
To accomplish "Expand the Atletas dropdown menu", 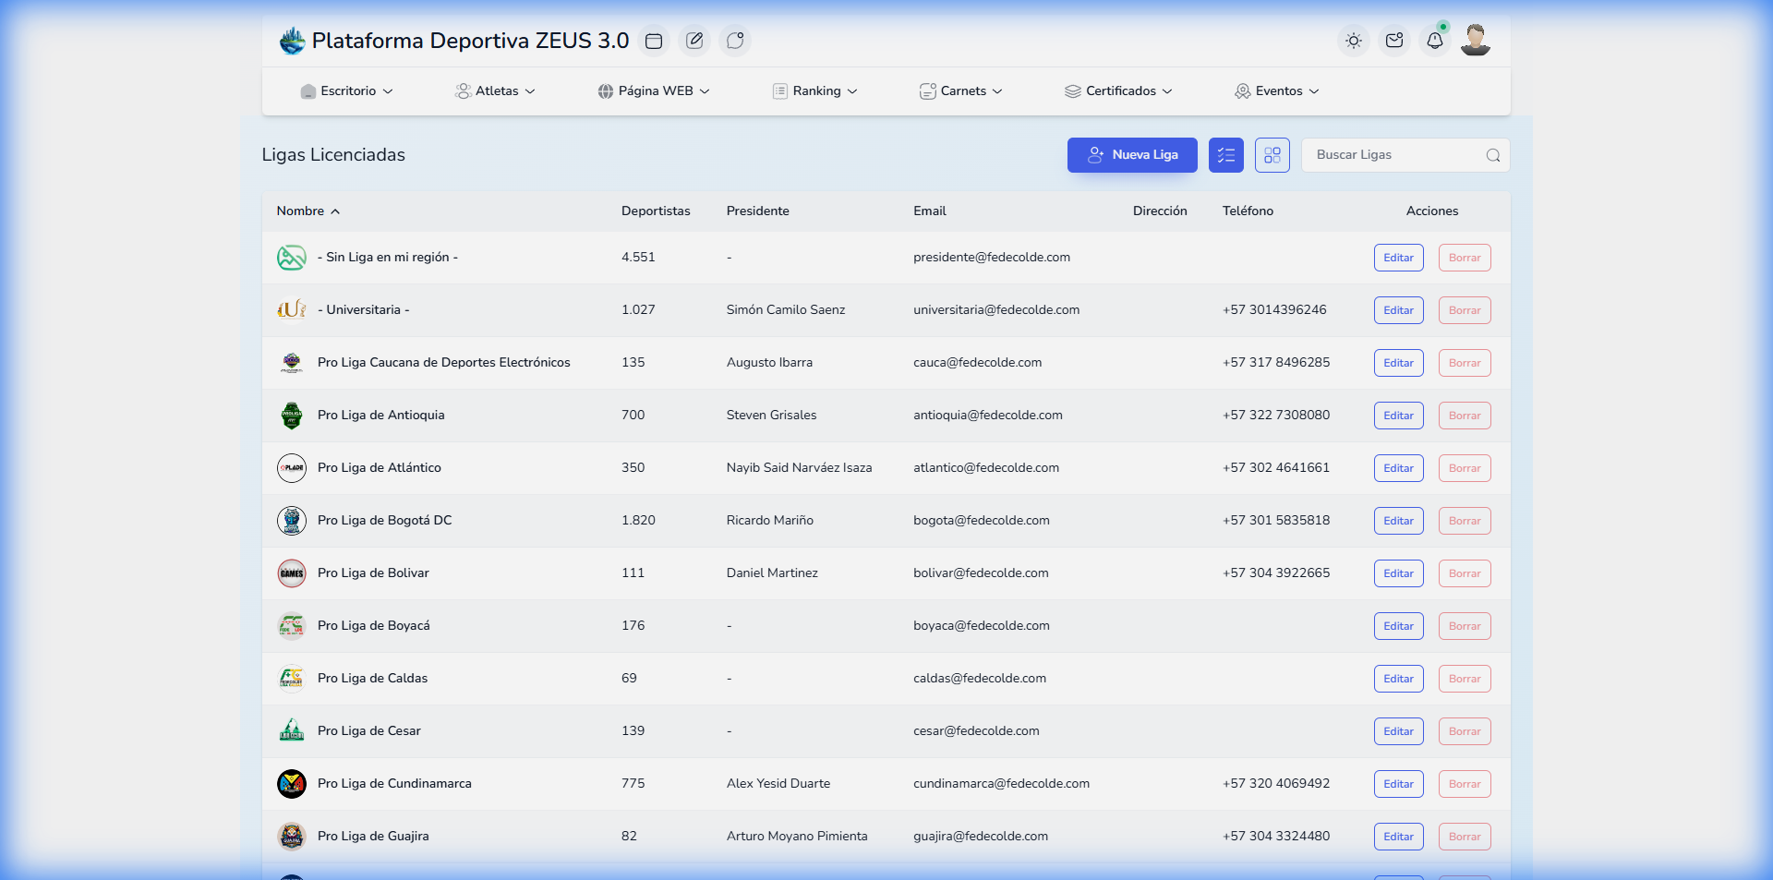I will pos(496,90).
